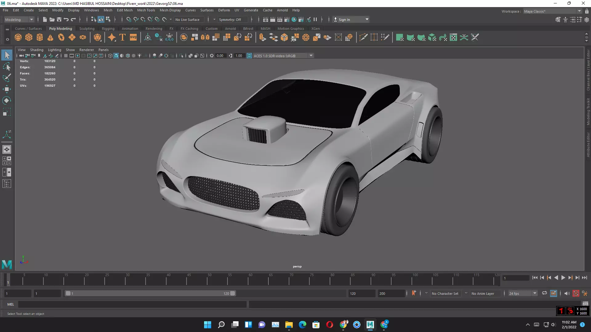Click the SVG tool shelf icon
Image resolution: width=591 pixels, height=332 pixels.
133,38
